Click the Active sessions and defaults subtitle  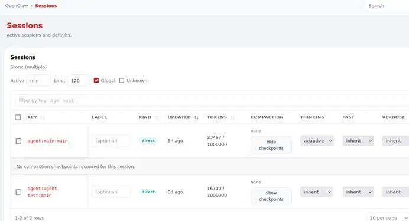coord(39,35)
